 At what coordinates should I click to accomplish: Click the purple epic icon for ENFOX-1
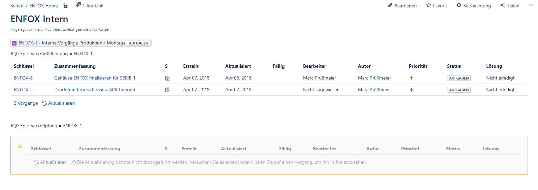(14, 43)
